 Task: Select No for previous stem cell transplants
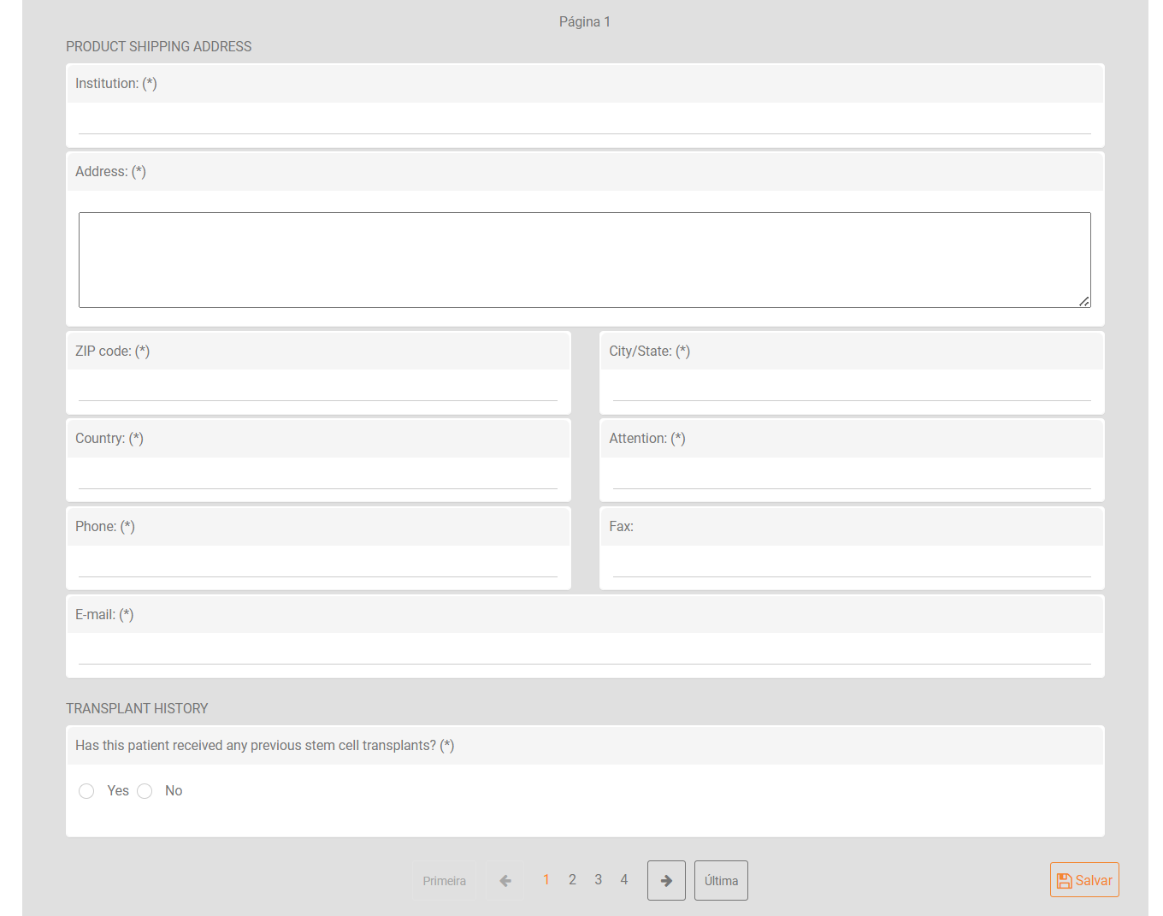[145, 791]
